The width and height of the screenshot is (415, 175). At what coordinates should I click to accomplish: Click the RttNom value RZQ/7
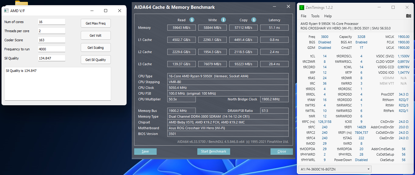[403, 100]
